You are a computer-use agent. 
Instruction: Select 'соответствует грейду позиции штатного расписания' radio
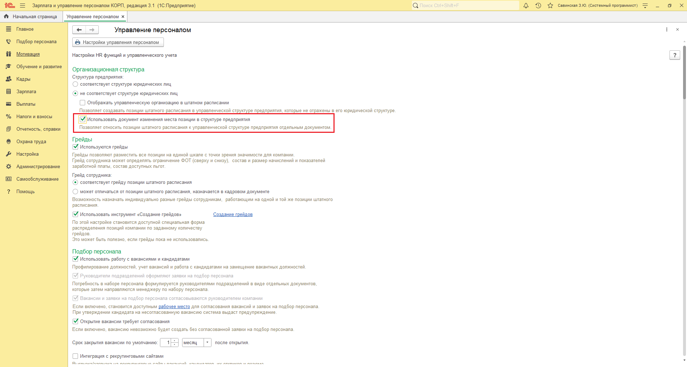(75, 182)
